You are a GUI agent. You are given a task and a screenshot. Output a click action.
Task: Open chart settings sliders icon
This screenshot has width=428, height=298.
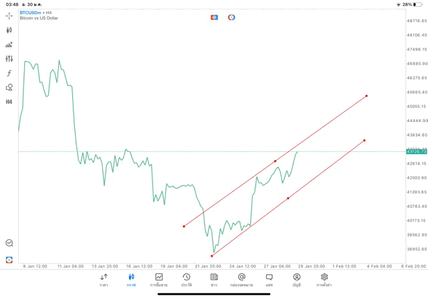(x=9, y=59)
